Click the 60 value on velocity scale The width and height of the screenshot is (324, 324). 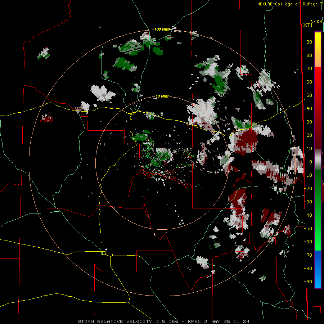pos(309,82)
